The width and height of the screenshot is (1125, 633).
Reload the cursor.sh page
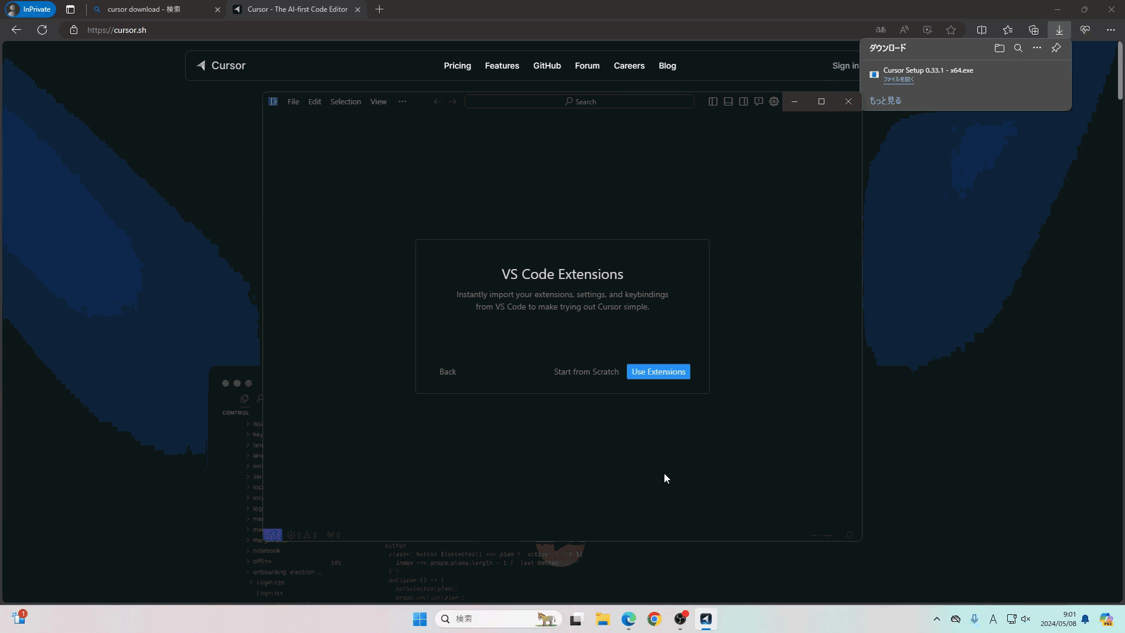click(x=42, y=30)
